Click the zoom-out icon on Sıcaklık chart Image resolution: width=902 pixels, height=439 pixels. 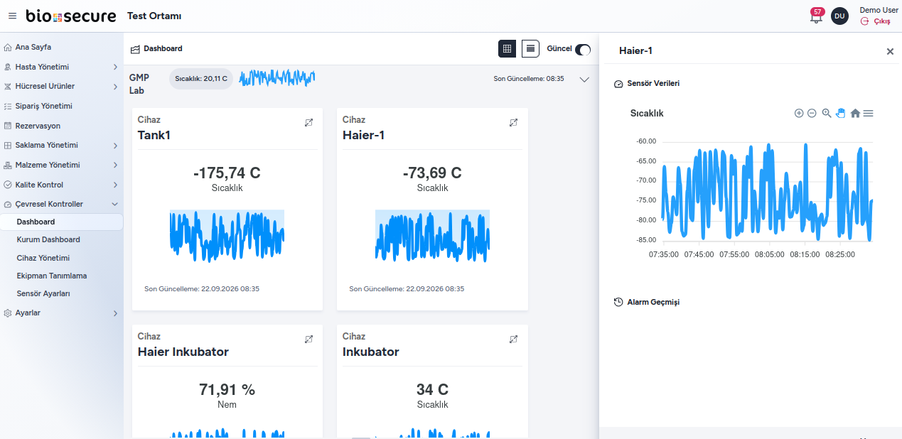point(812,113)
